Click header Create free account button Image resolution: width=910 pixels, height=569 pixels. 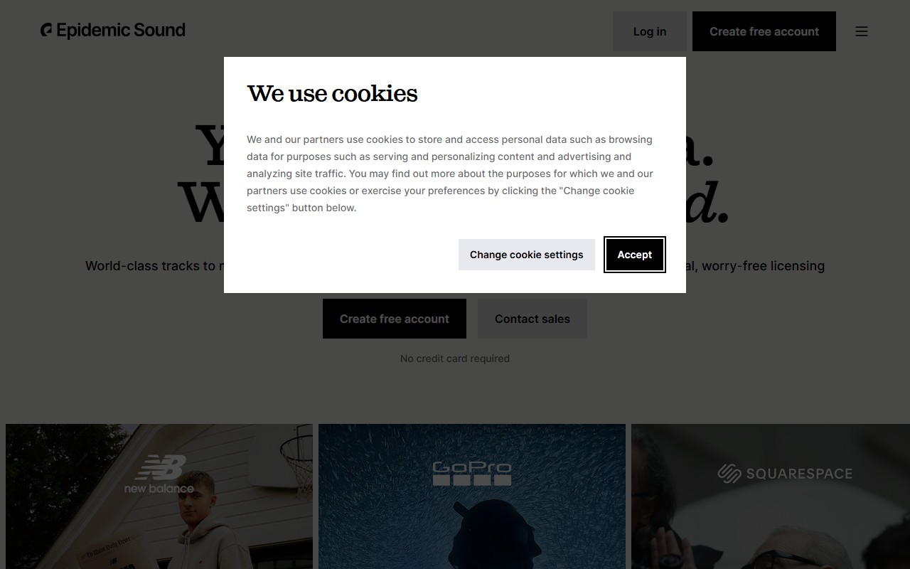tap(764, 31)
